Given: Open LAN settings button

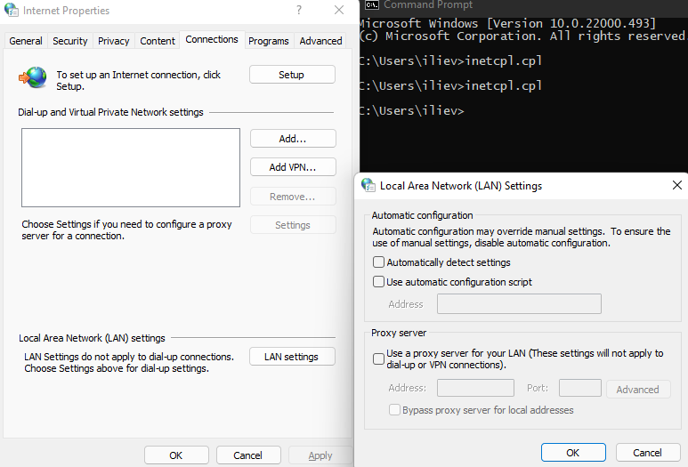Looking at the screenshot, I should tap(292, 357).
